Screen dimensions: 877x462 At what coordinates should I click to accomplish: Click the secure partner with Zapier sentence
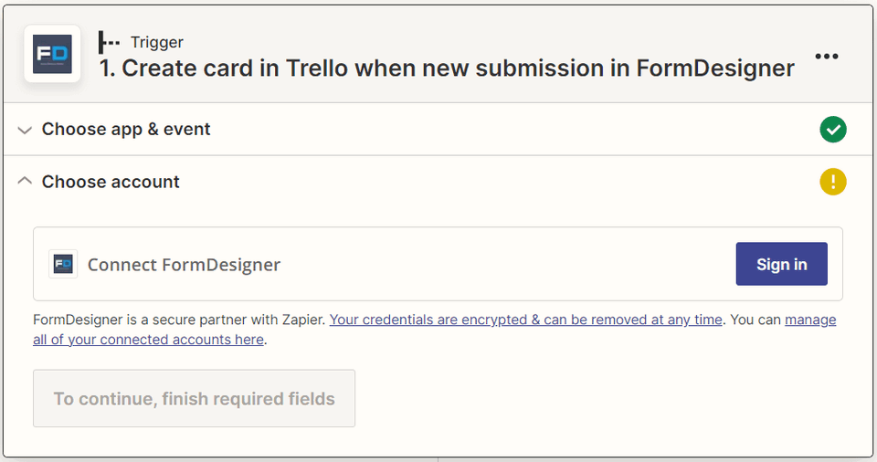point(179,320)
